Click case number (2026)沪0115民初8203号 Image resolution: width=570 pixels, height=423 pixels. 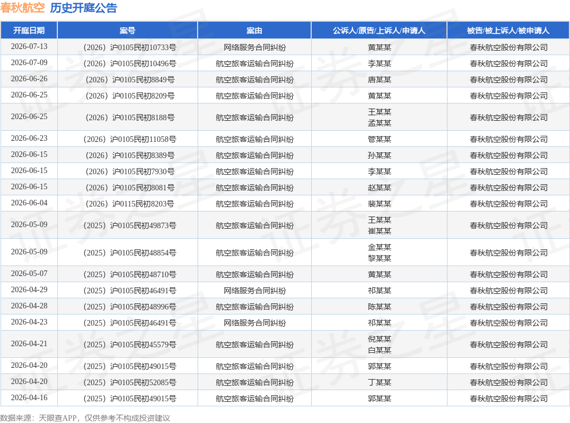[x=130, y=204]
